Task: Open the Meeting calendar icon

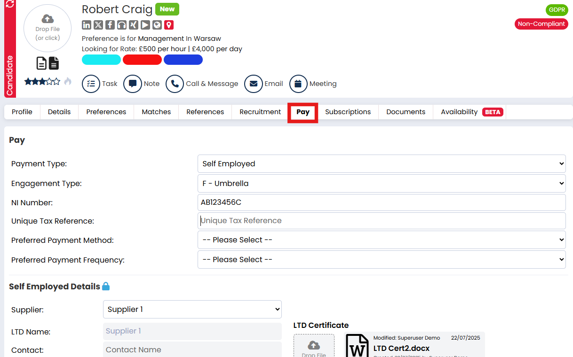Action: (x=298, y=84)
